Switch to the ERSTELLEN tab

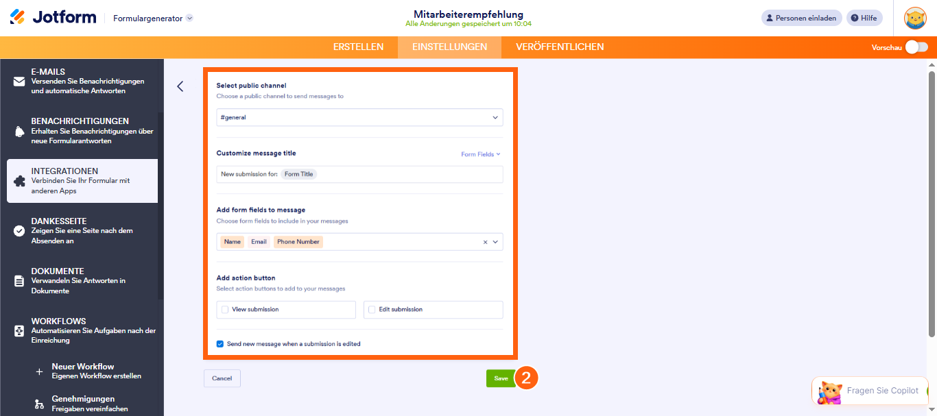pos(358,47)
